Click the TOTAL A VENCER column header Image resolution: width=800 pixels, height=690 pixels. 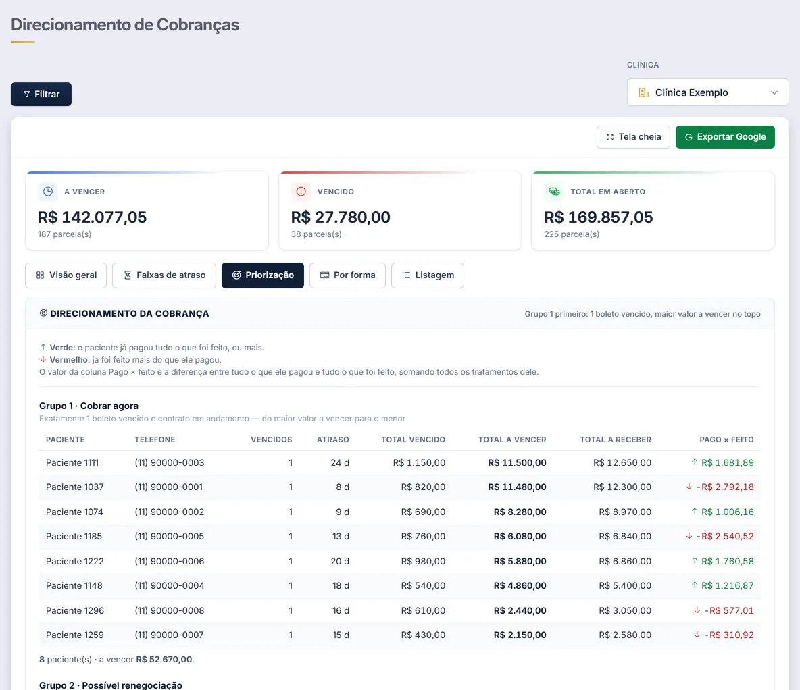tap(512, 440)
